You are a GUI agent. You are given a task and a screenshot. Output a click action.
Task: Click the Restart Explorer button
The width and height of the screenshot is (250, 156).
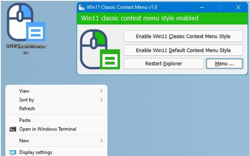[164, 64]
